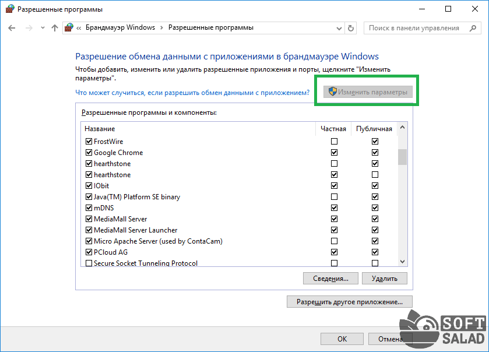Click the Публичная column header

(374, 129)
